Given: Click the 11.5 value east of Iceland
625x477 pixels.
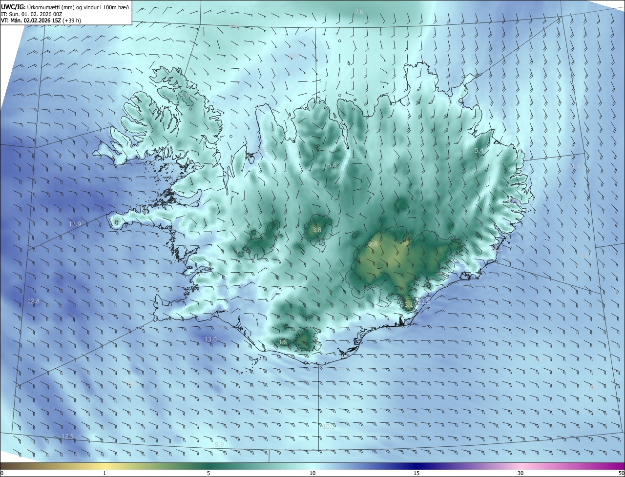Looking at the screenshot, I should tap(575, 166).
